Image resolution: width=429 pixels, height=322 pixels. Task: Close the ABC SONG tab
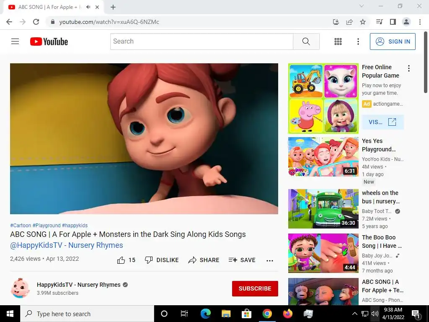point(97,7)
